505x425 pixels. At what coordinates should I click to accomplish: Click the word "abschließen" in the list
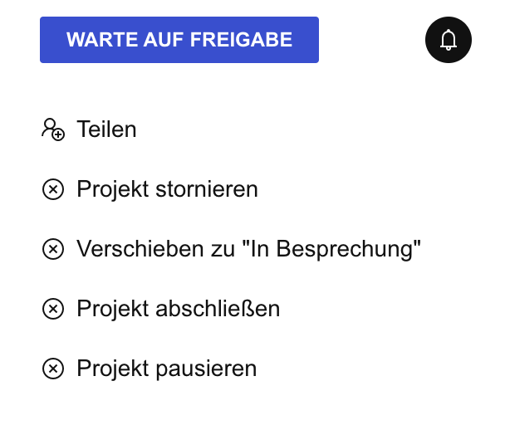(218, 309)
